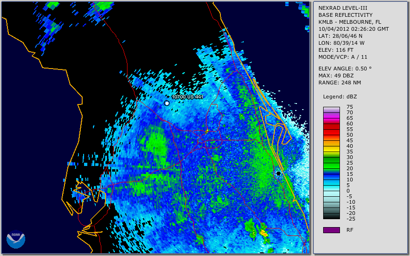410x256 pixels.
Task: Click the '10700 US 441' map label
Action: (x=187, y=97)
